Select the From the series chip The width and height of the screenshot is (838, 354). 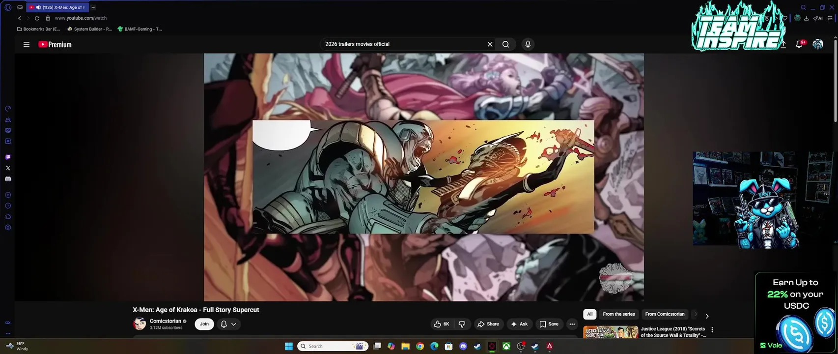619,314
